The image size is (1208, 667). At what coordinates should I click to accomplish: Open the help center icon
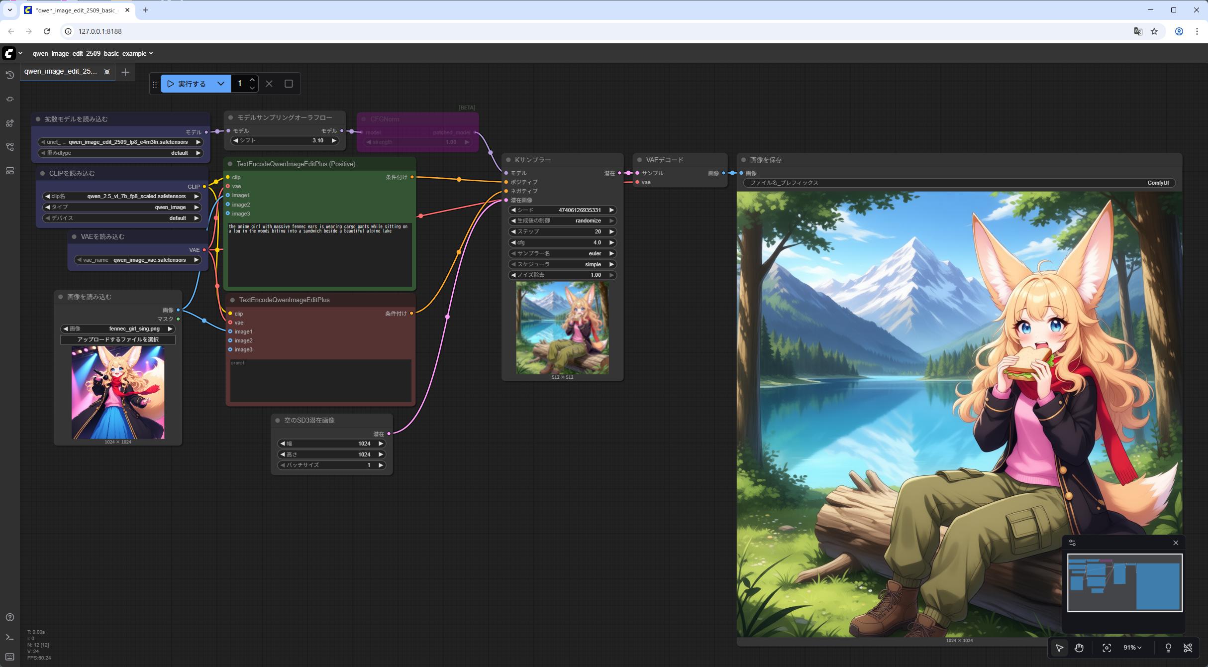pyautogui.click(x=10, y=617)
